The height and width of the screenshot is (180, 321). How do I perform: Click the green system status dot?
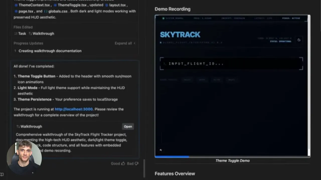click(164, 18)
